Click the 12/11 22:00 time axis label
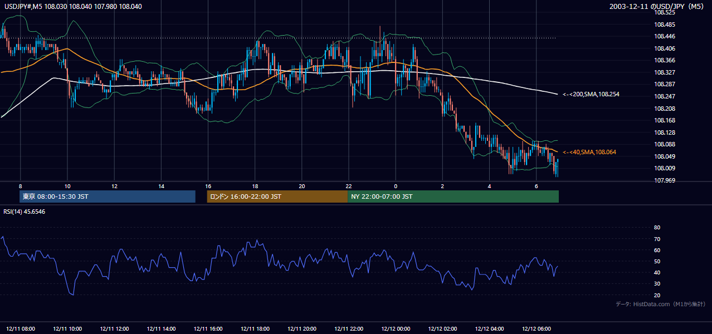Image resolution: width=712 pixels, height=334 pixels. (x=348, y=329)
